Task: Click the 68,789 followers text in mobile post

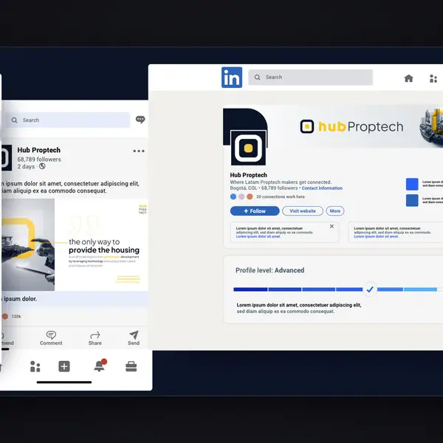Action: tap(39, 159)
